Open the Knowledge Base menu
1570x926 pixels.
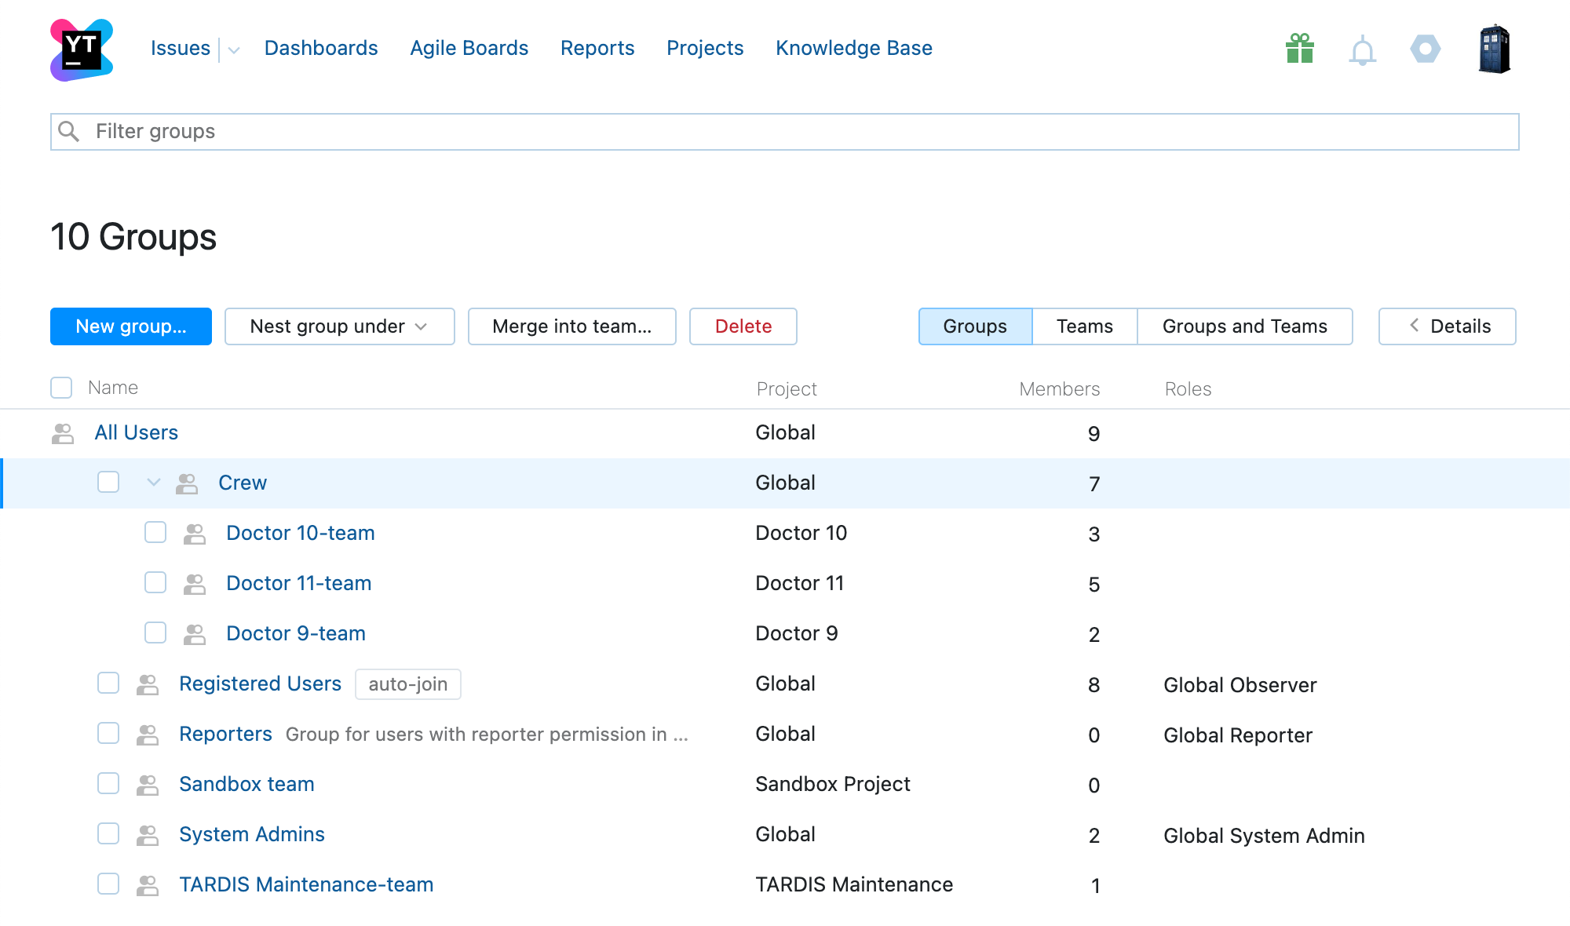tap(853, 48)
